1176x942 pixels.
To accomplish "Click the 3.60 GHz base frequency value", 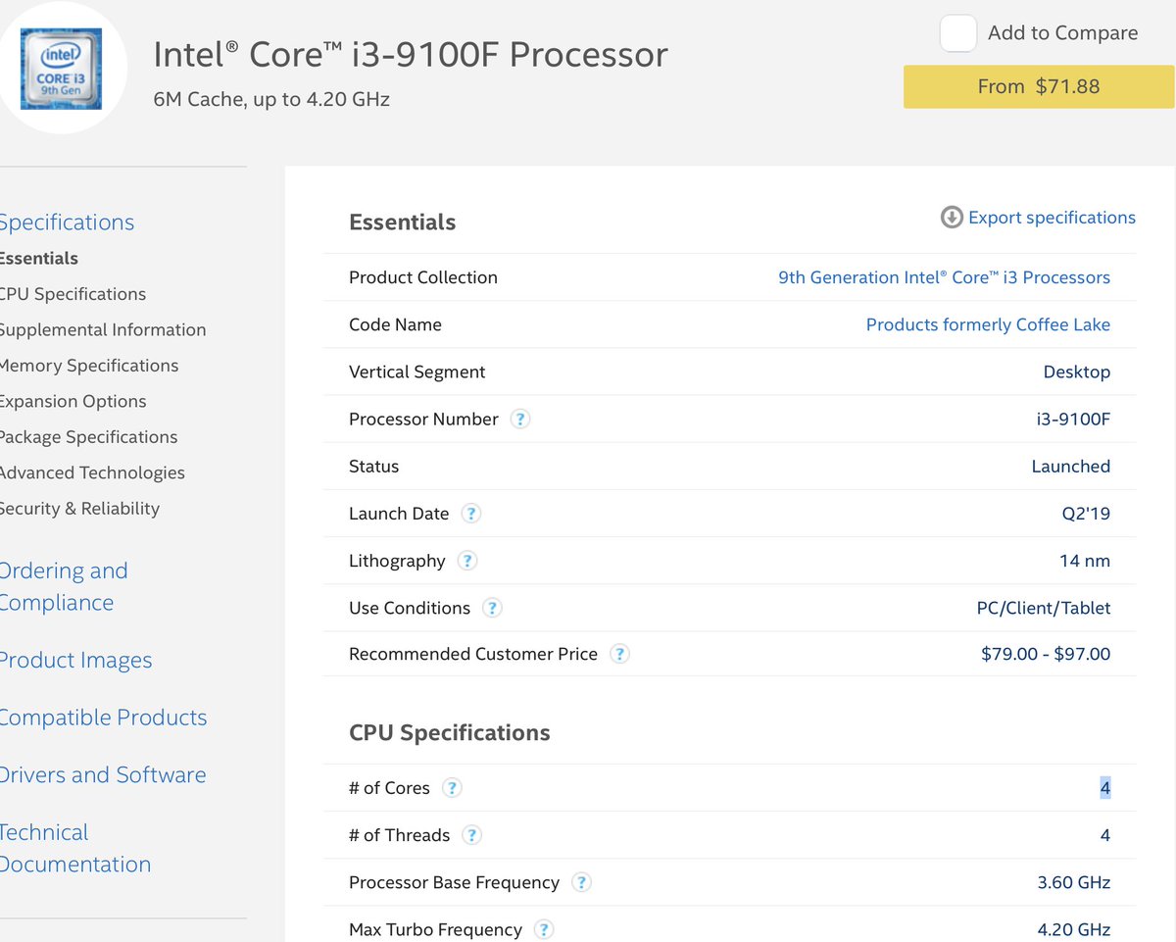I will coord(1074,882).
